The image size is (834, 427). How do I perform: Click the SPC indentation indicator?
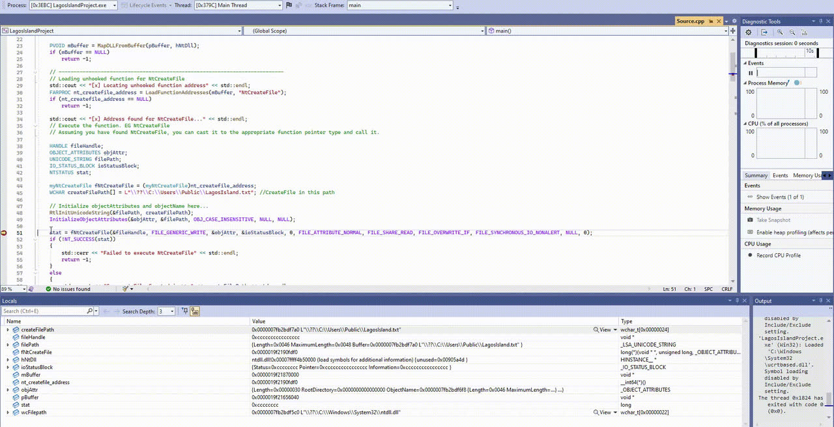click(708, 289)
